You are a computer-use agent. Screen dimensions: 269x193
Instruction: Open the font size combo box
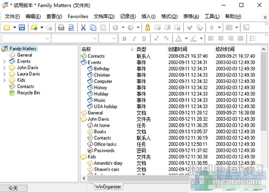(x=108, y=39)
